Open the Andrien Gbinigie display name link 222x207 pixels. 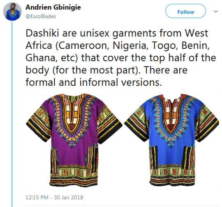pyautogui.click(x=53, y=7)
